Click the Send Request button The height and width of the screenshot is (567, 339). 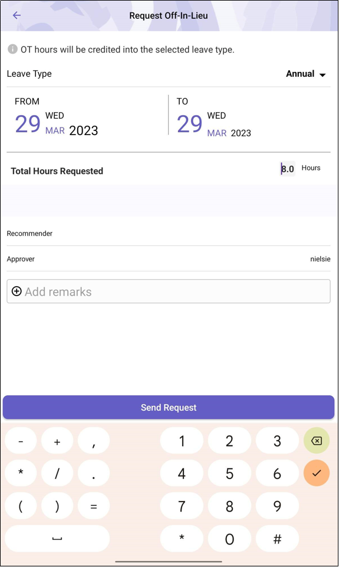[169, 407]
